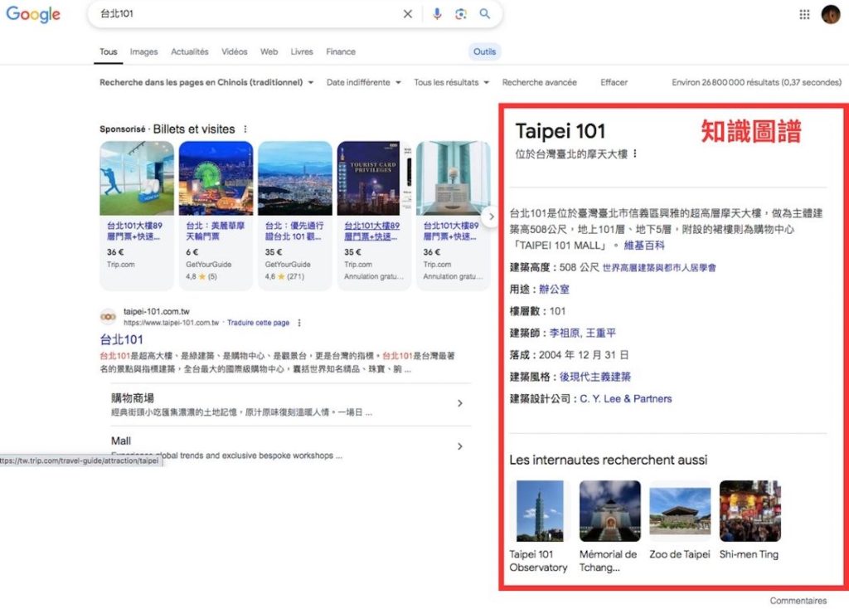Image resolution: width=849 pixels, height=609 pixels.
Task: Switch to the Actualités tab
Action: 190,52
